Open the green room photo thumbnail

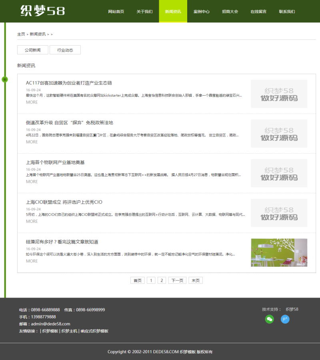pyautogui.click(x=279, y=252)
